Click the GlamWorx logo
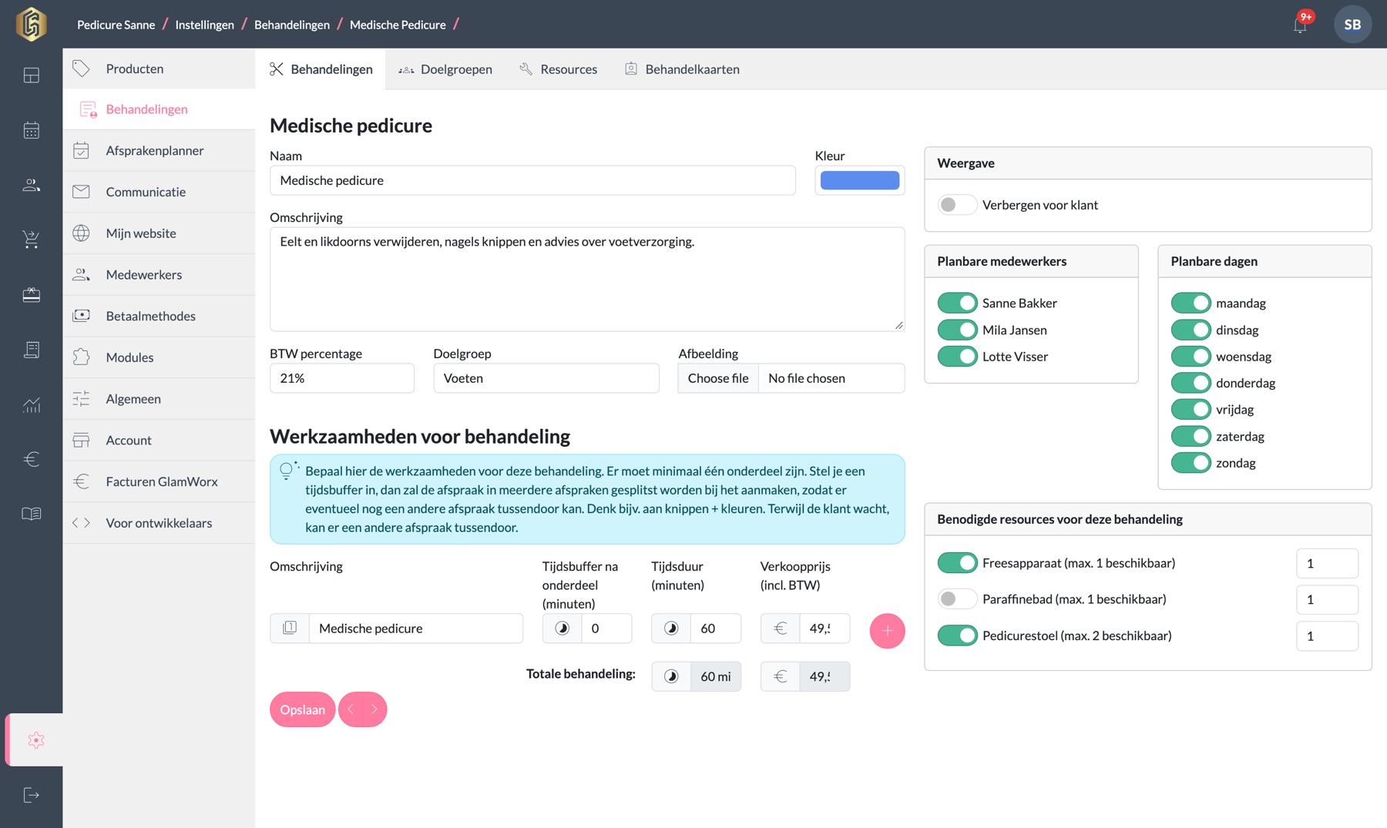The height and width of the screenshot is (828, 1387). (x=32, y=24)
